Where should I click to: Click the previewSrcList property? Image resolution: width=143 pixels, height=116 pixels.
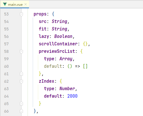point(57,51)
